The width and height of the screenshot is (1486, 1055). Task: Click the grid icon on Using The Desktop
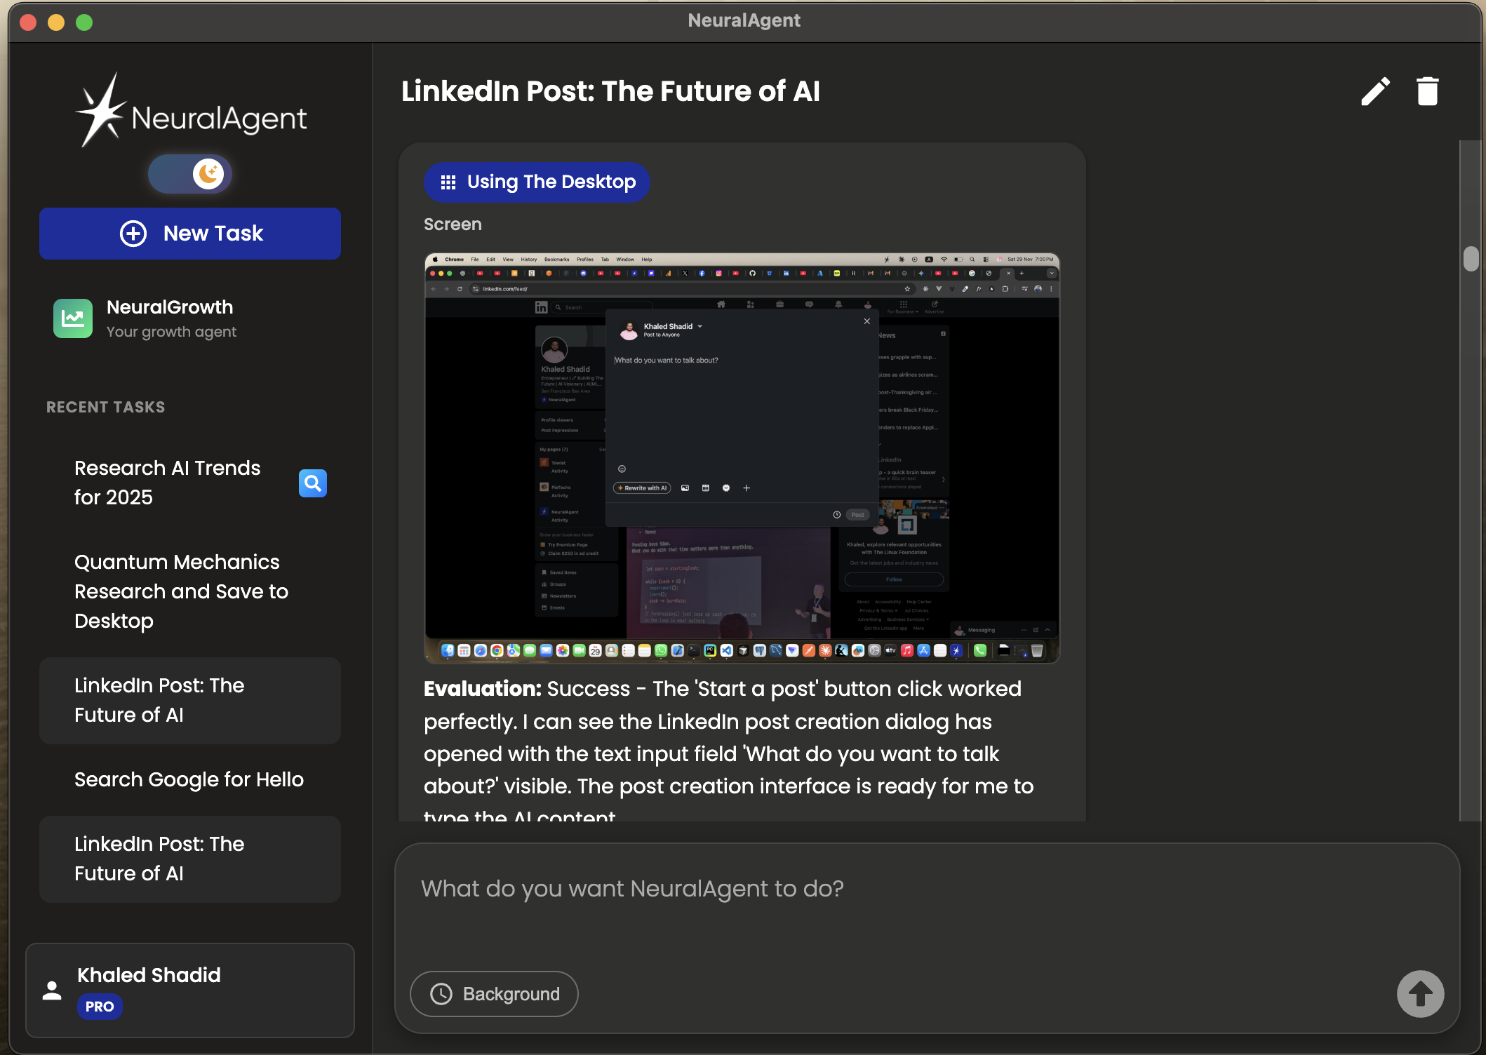click(x=448, y=182)
